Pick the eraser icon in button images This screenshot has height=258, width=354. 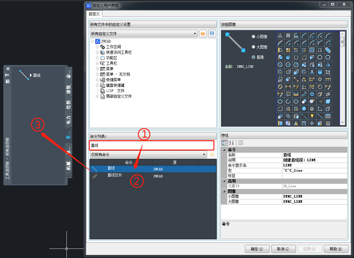tap(304, 101)
